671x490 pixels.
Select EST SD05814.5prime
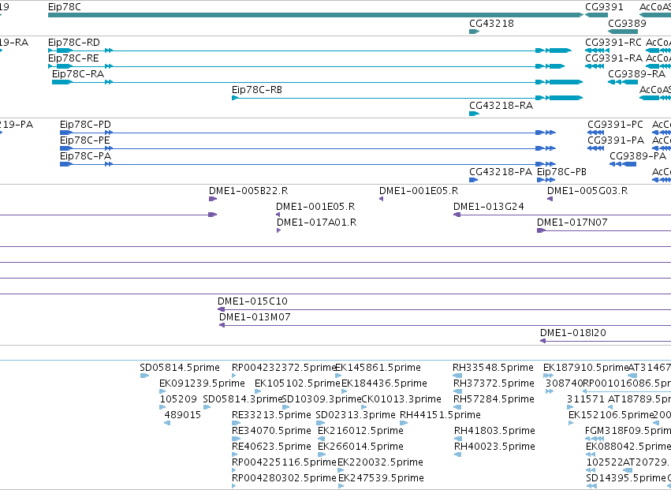pos(179,368)
